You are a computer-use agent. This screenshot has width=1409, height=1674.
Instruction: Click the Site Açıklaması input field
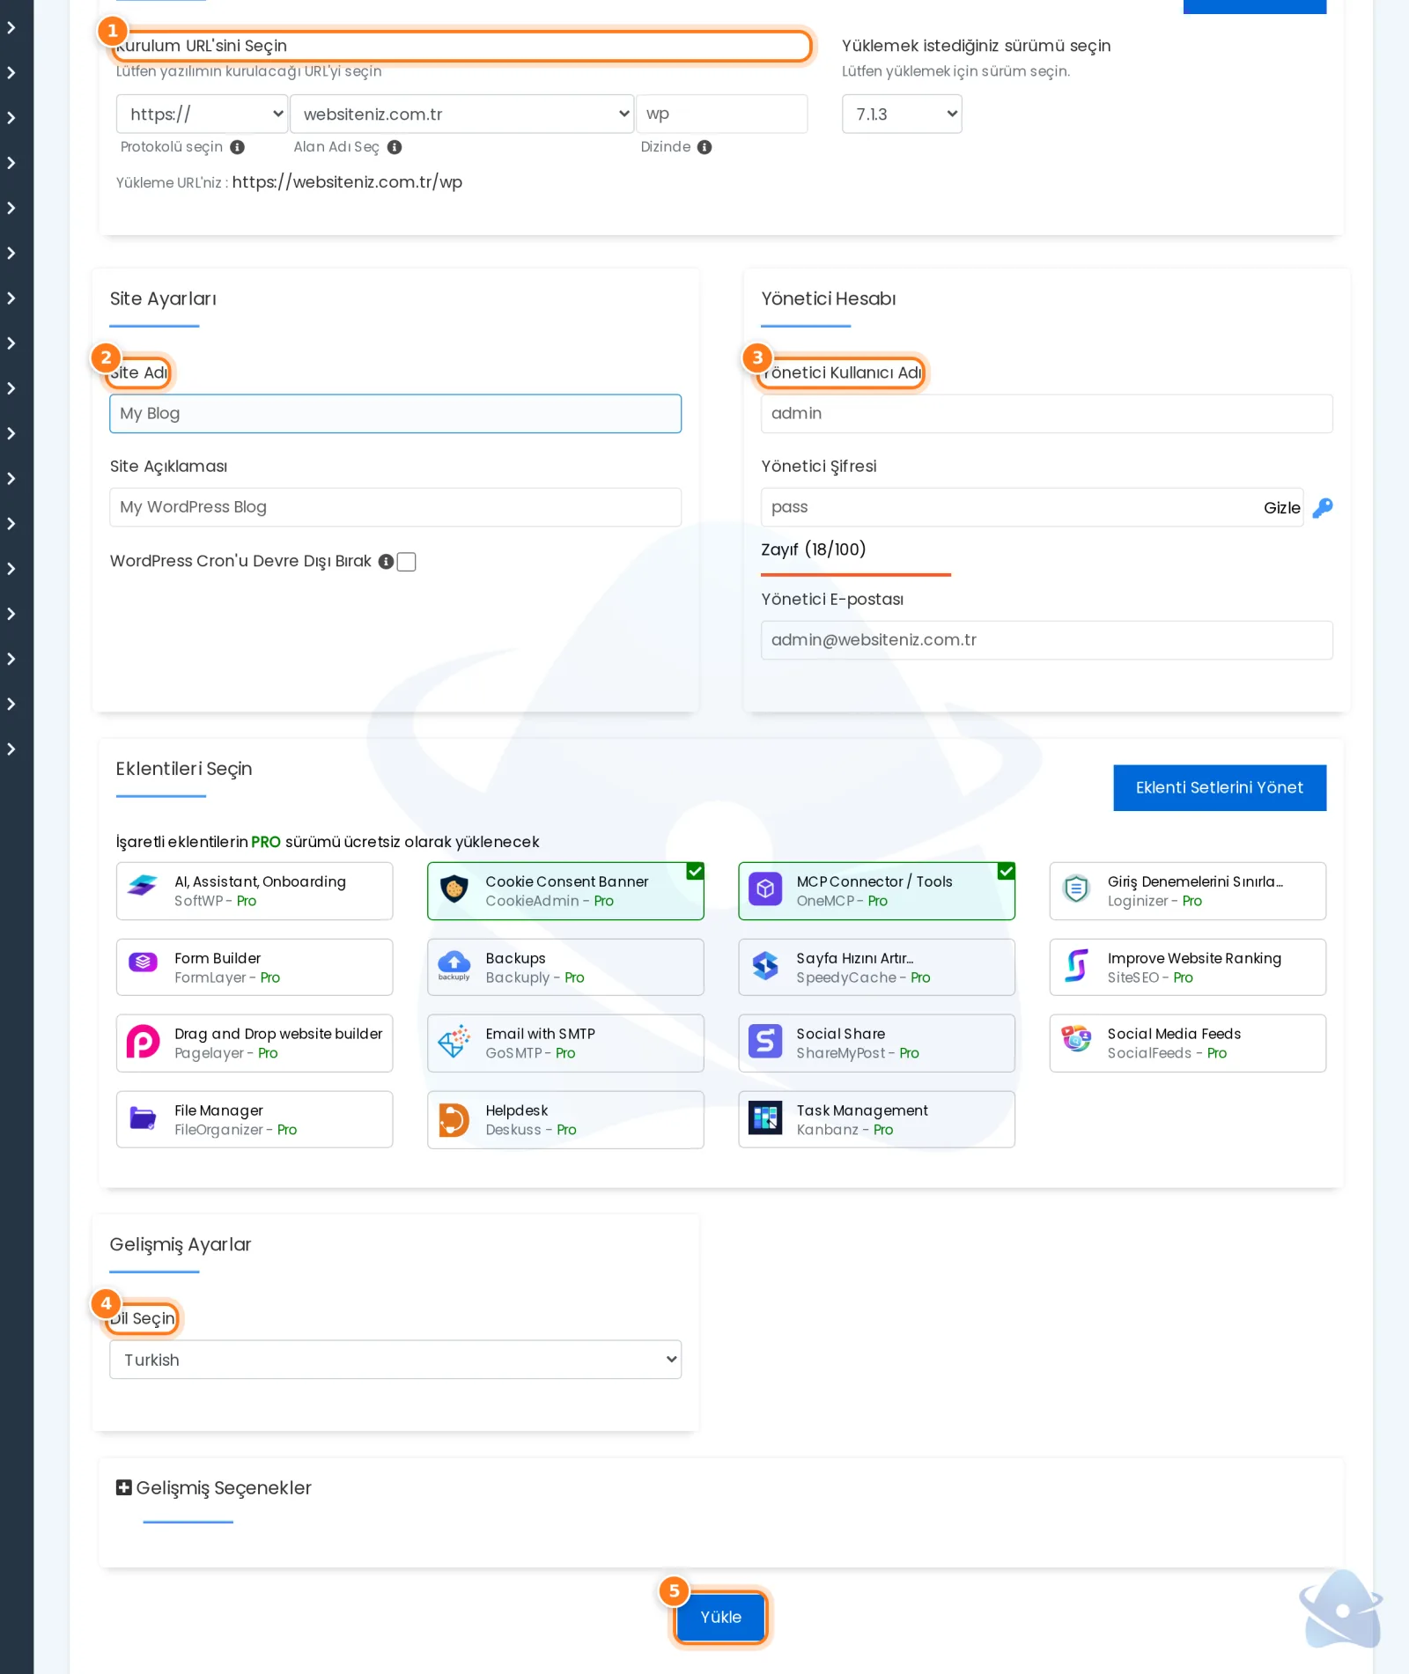(395, 507)
